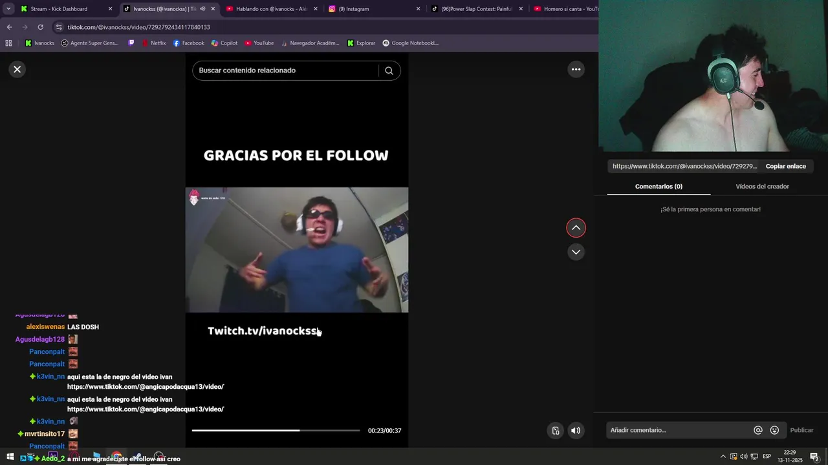Click the @ mention icon in comment box
828x465 pixels.
(x=758, y=430)
